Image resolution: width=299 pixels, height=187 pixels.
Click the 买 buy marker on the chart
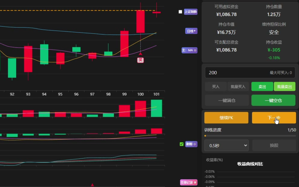[x=140, y=60]
